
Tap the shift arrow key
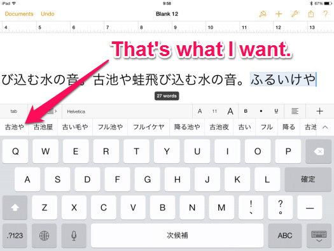point(15,208)
